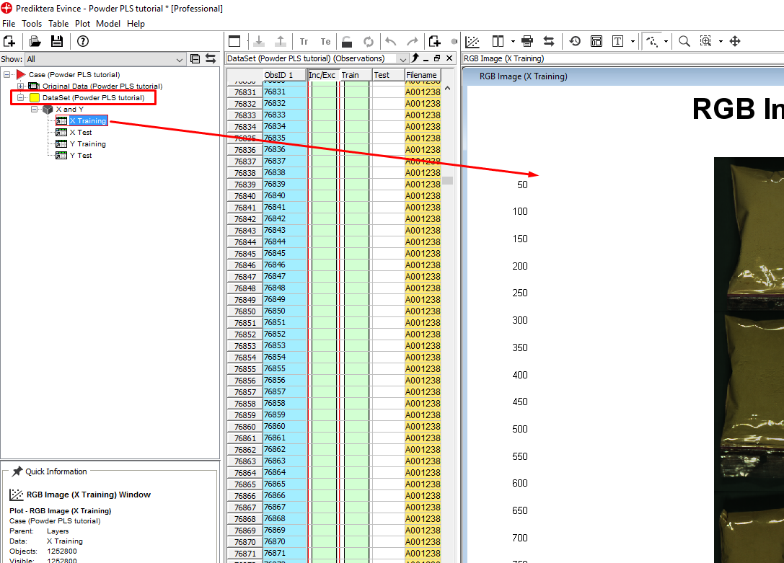
Task: Click the Filename column header
Action: click(421, 75)
